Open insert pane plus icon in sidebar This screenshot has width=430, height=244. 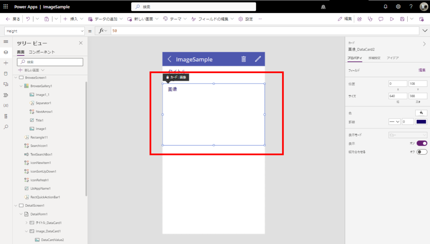pyautogui.click(x=6, y=63)
